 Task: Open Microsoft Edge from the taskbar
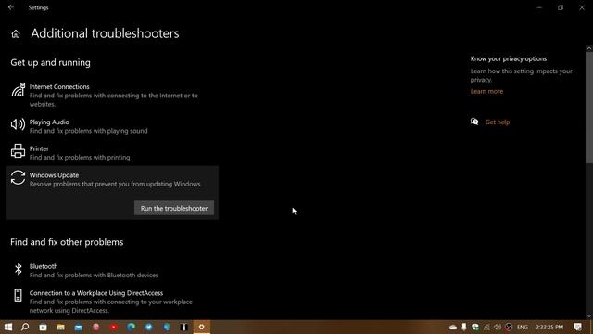[x=132, y=327]
